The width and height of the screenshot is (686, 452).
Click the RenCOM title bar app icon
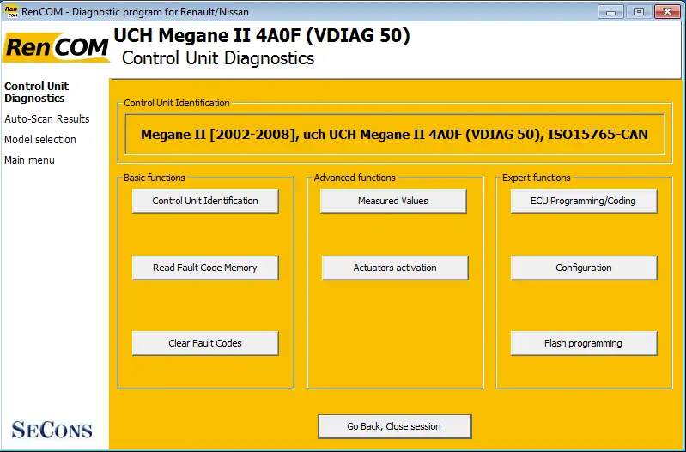tap(11, 11)
